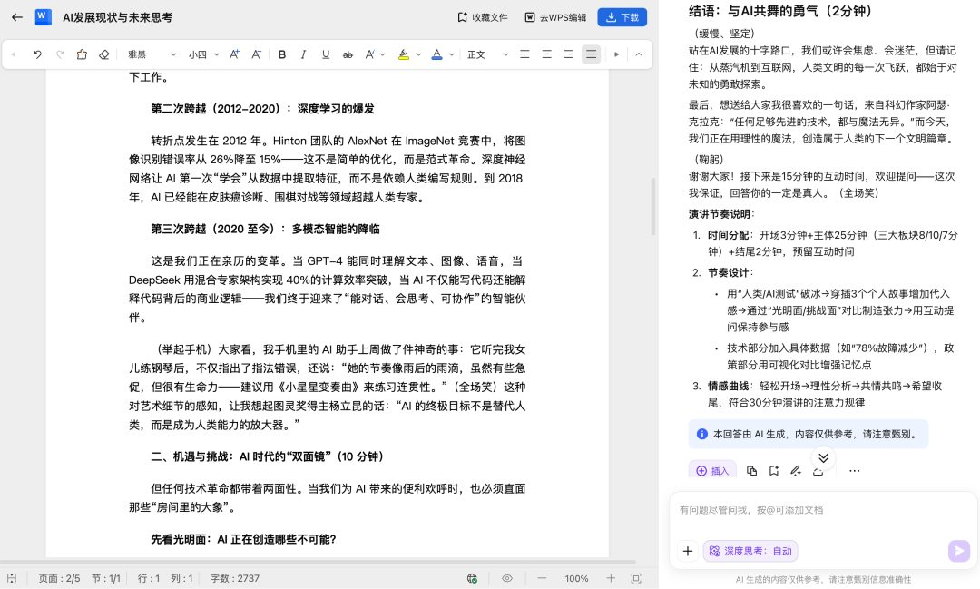Click the blue 下载 download button

[622, 17]
